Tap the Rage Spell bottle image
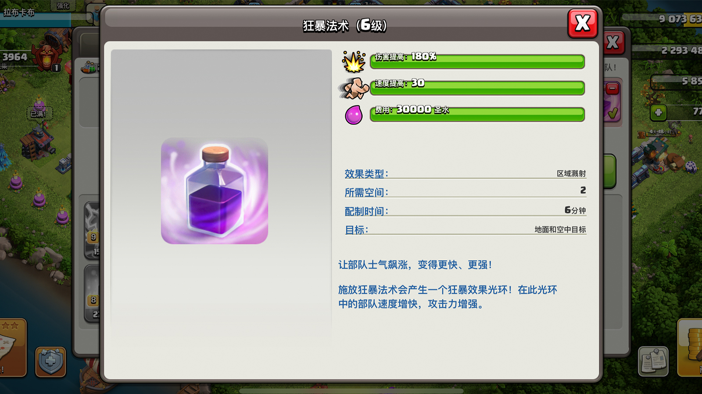Screen dimensions: 702x394 tap(215, 191)
